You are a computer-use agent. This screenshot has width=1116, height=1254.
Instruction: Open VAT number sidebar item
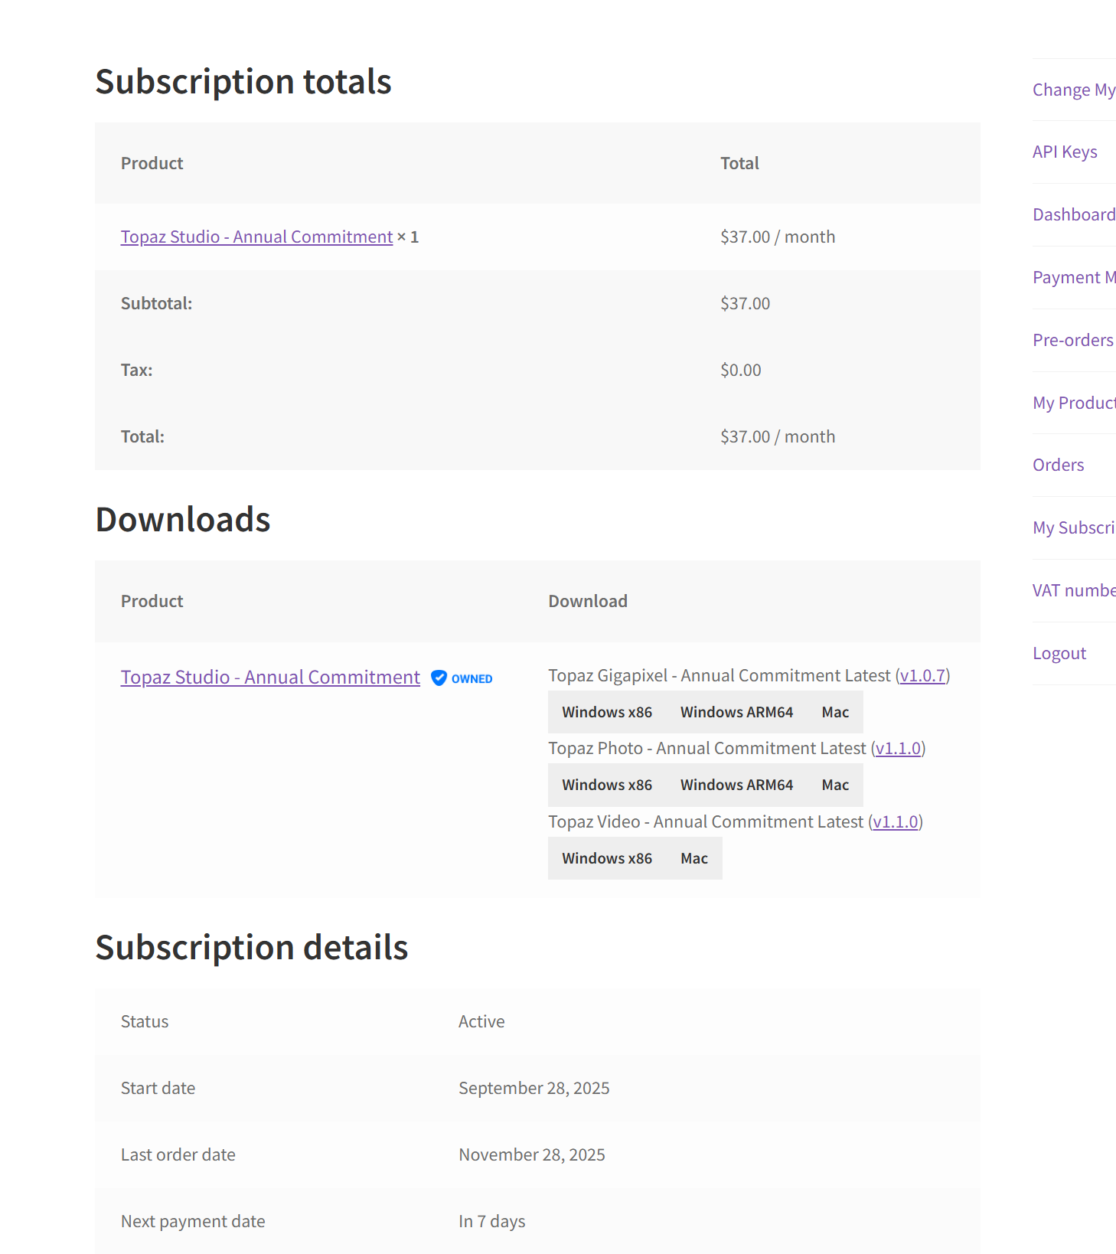[x=1073, y=591]
